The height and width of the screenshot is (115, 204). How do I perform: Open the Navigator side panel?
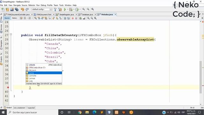(x=1, y=45)
